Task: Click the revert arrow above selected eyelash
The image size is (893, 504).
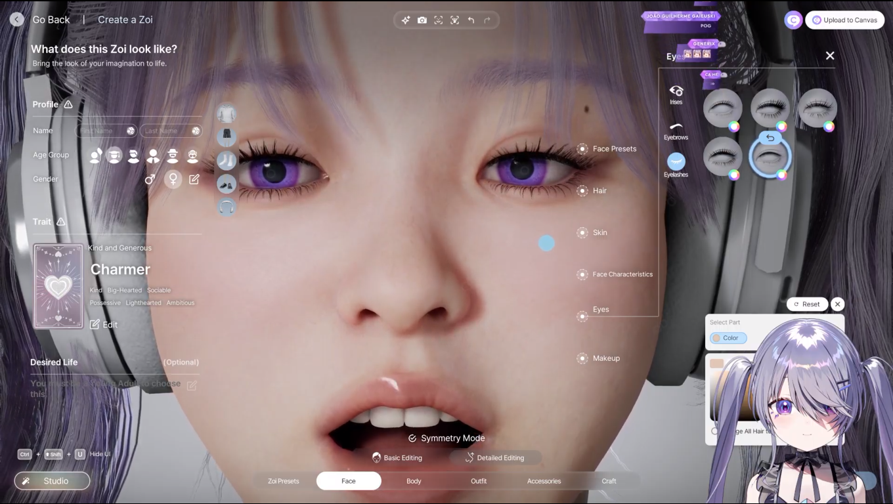Action: (770, 137)
